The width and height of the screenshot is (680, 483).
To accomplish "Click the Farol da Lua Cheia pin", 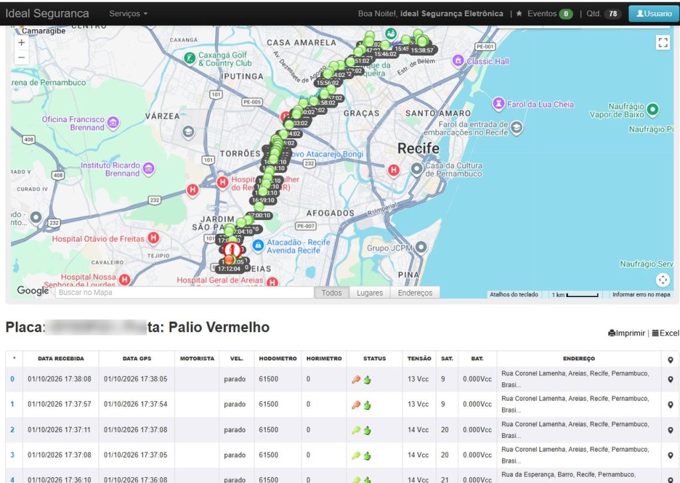I will [x=499, y=104].
